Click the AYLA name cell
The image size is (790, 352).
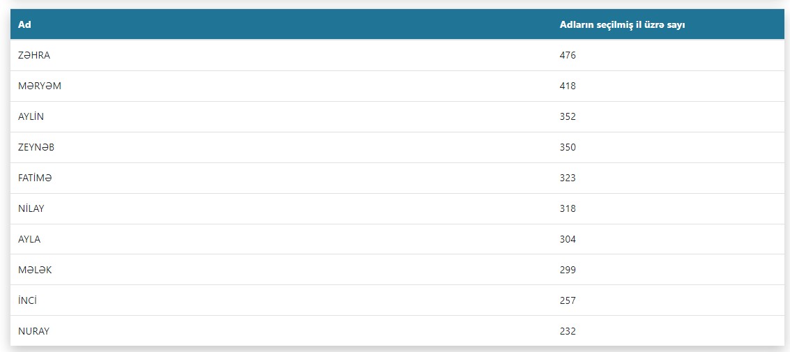pos(29,239)
